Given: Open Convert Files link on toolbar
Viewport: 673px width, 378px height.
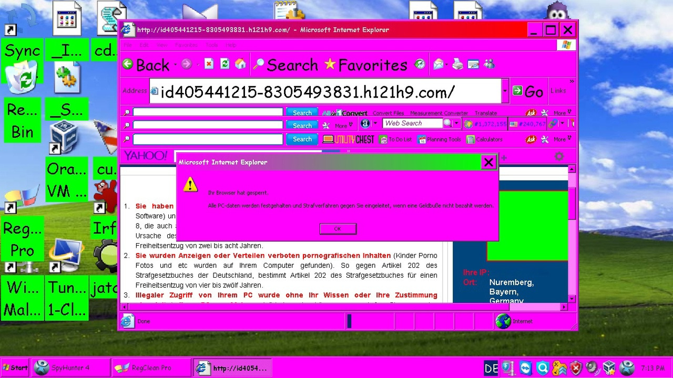Looking at the screenshot, I should tap(388, 113).
